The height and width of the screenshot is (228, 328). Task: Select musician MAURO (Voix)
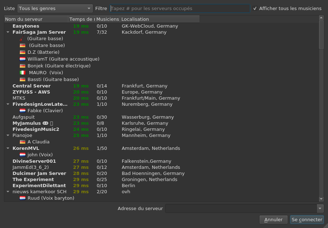tap(46, 73)
